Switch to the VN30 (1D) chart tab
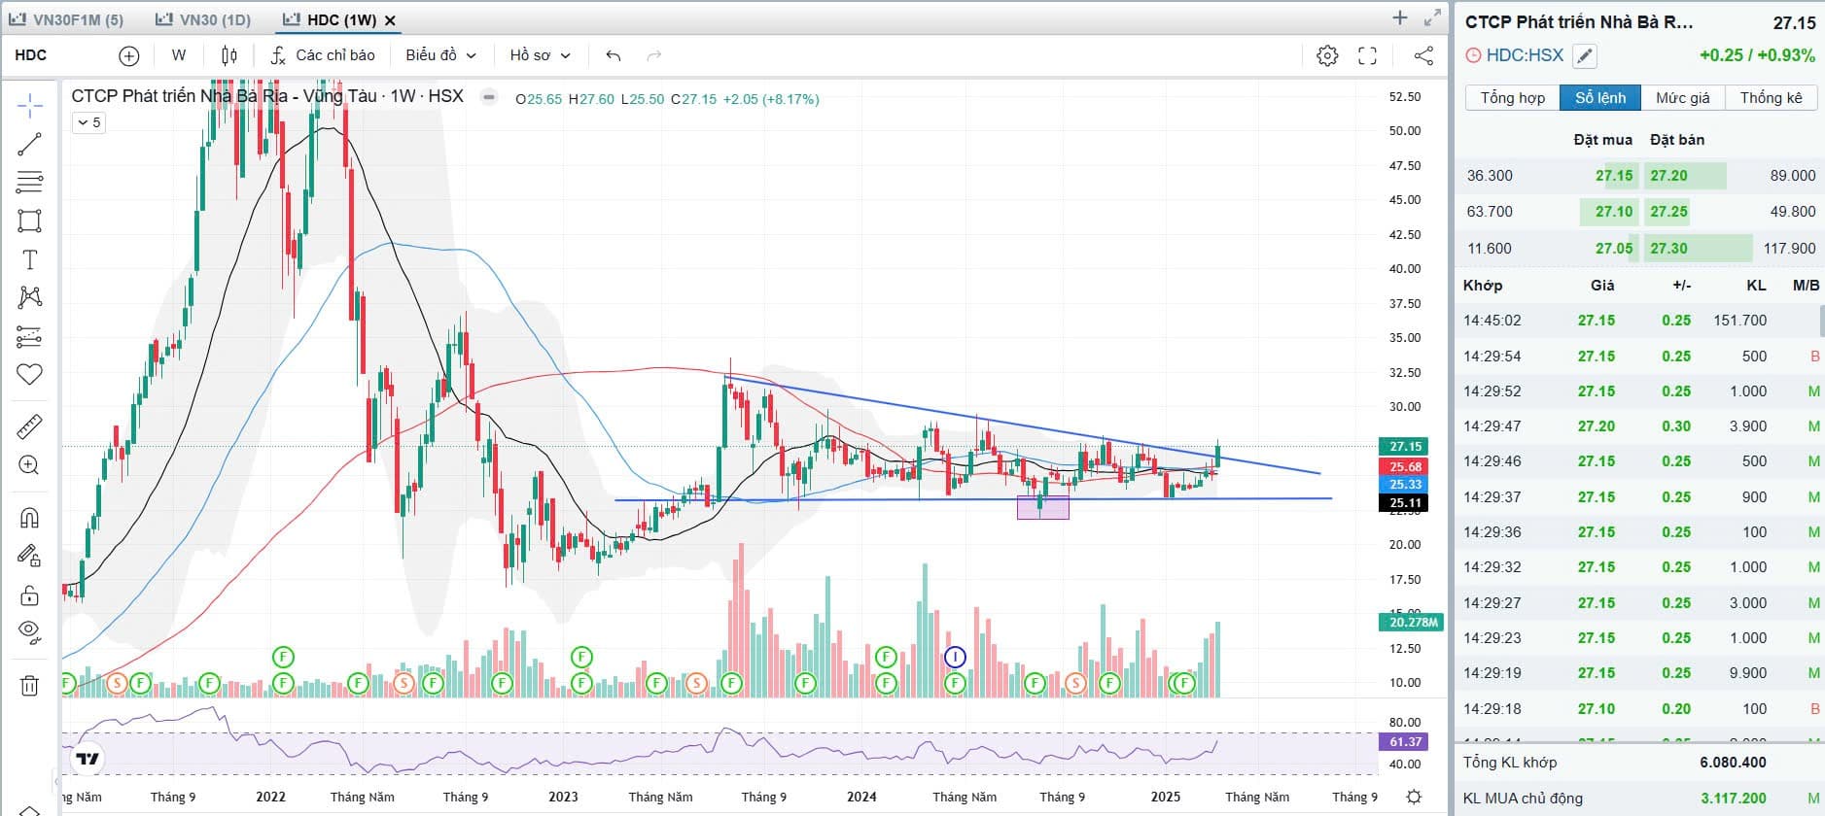 pyautogui.click(x=202, y=19)
